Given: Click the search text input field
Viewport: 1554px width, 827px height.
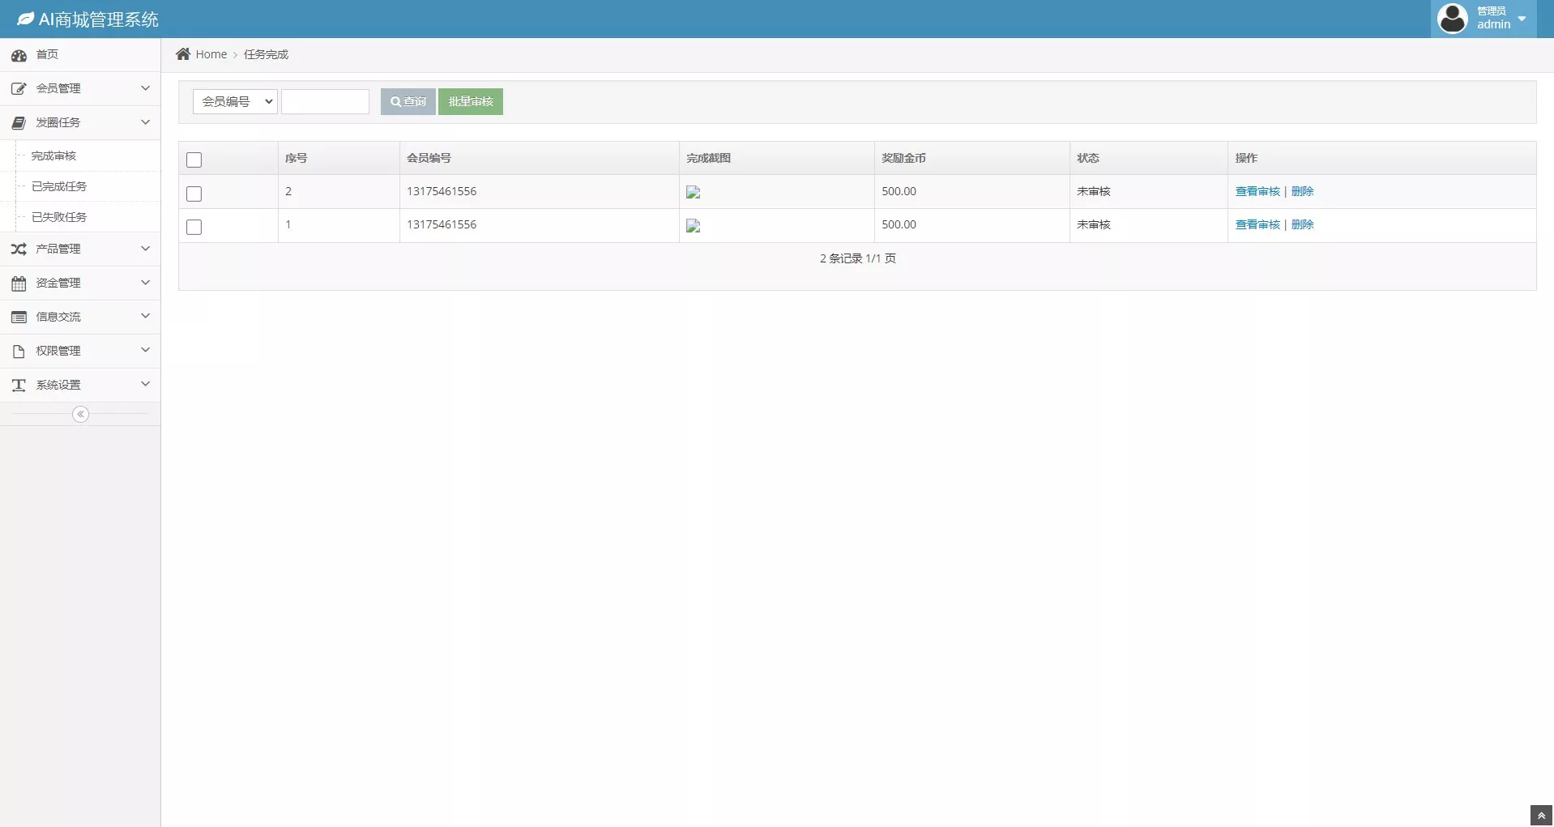Looking at the screenshot, I should pyautogui.click(x=325, y=101).
